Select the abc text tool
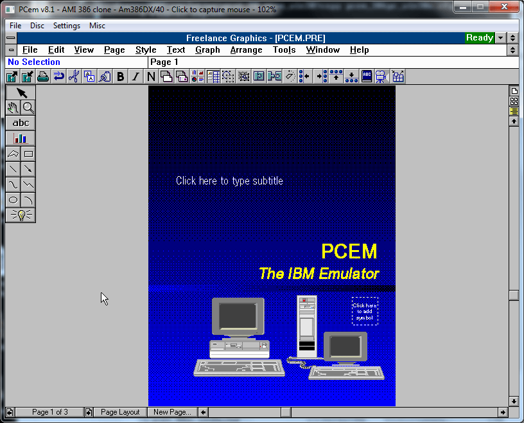Screen dimensions: 524x423 coord(21,123)
